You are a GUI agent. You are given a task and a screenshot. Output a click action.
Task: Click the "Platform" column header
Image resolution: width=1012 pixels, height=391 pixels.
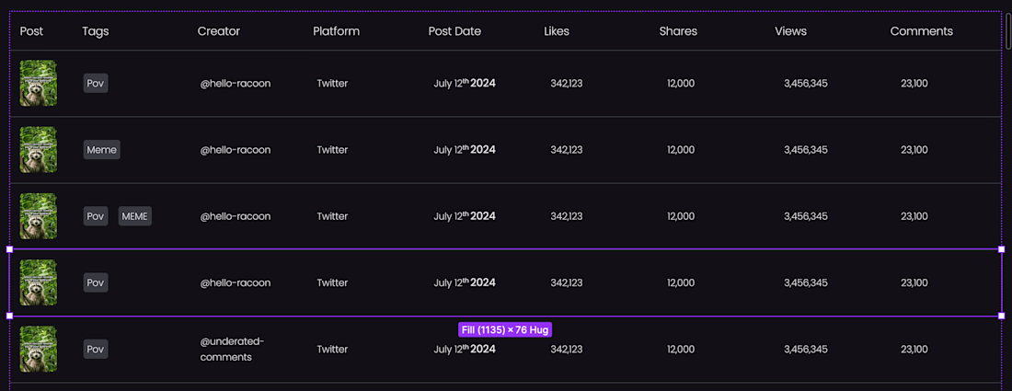click(336, 31)
